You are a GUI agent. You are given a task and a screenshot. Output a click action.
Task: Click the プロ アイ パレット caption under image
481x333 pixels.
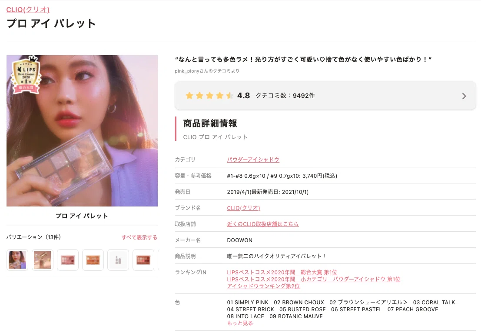[x=82, y=216]
